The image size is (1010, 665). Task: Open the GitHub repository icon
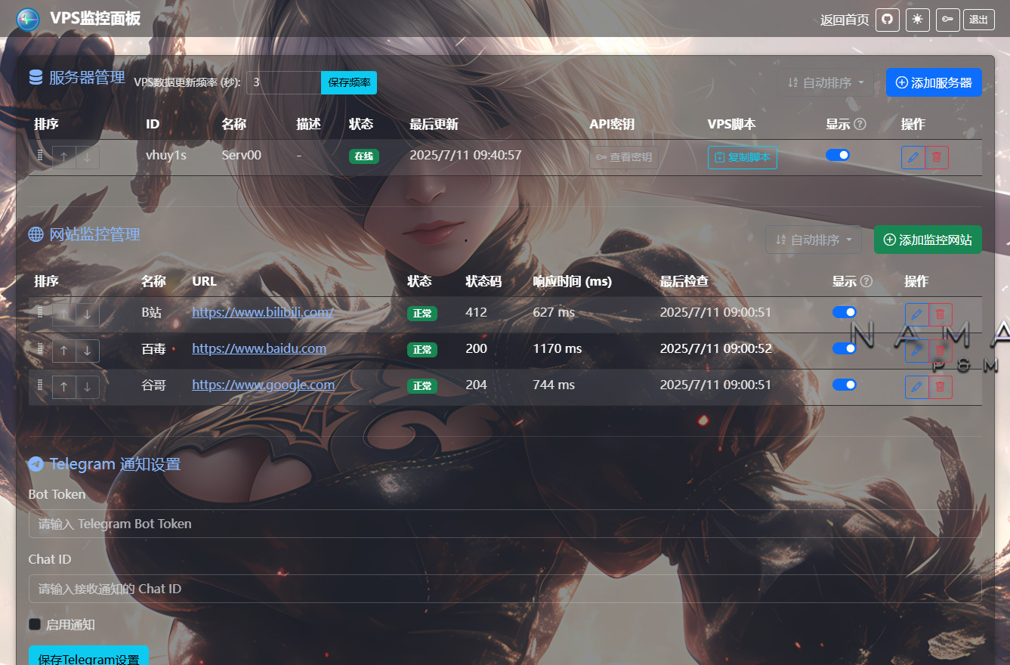point(888,20)
